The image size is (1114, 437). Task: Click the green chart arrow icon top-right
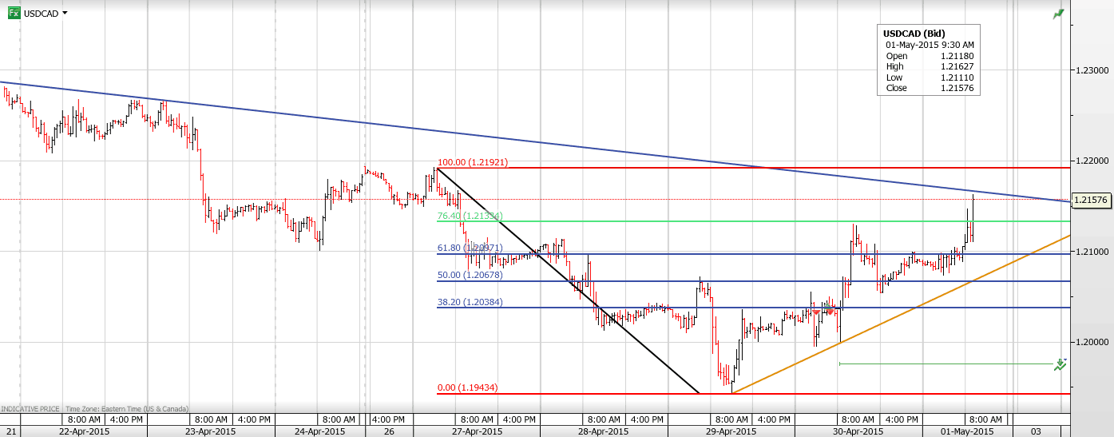(x=1059, y=14)
